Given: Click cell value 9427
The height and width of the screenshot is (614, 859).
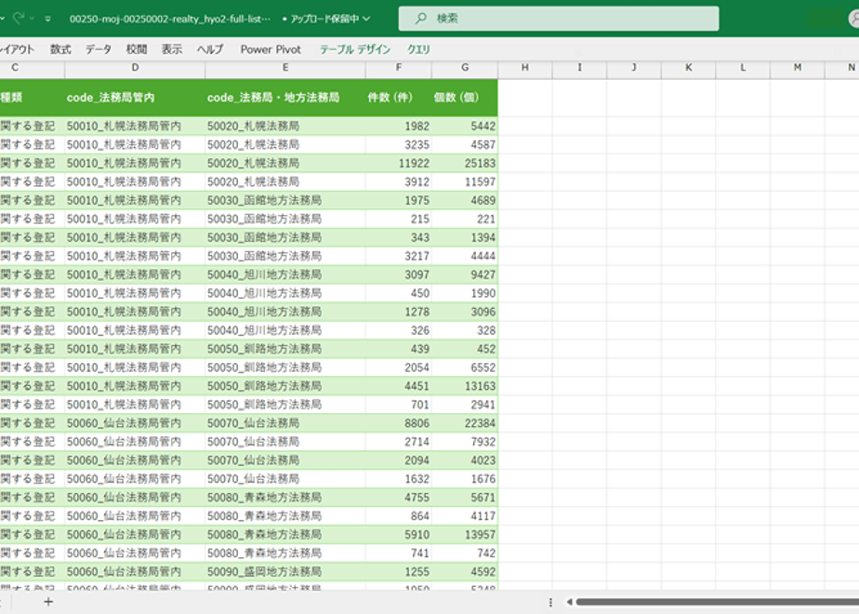Looking at the screenshot, I should tap(465, 274).
